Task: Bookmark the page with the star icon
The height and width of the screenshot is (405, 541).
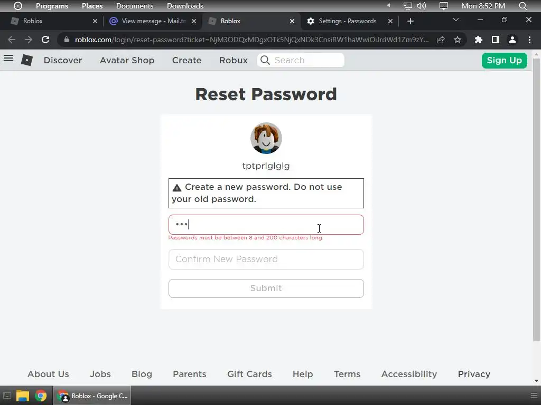Action: [458, 40]
